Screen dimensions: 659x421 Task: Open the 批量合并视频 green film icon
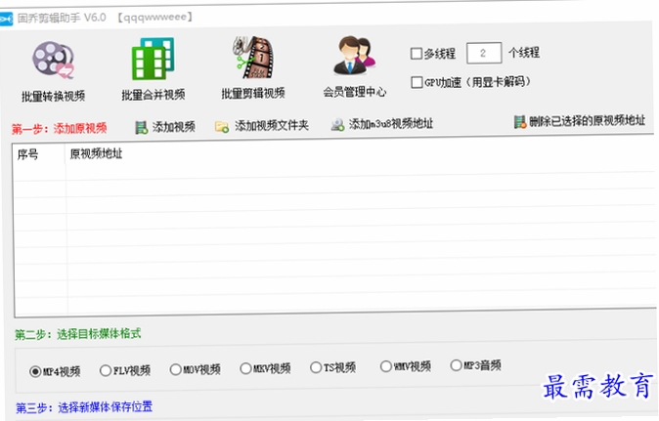153,59
